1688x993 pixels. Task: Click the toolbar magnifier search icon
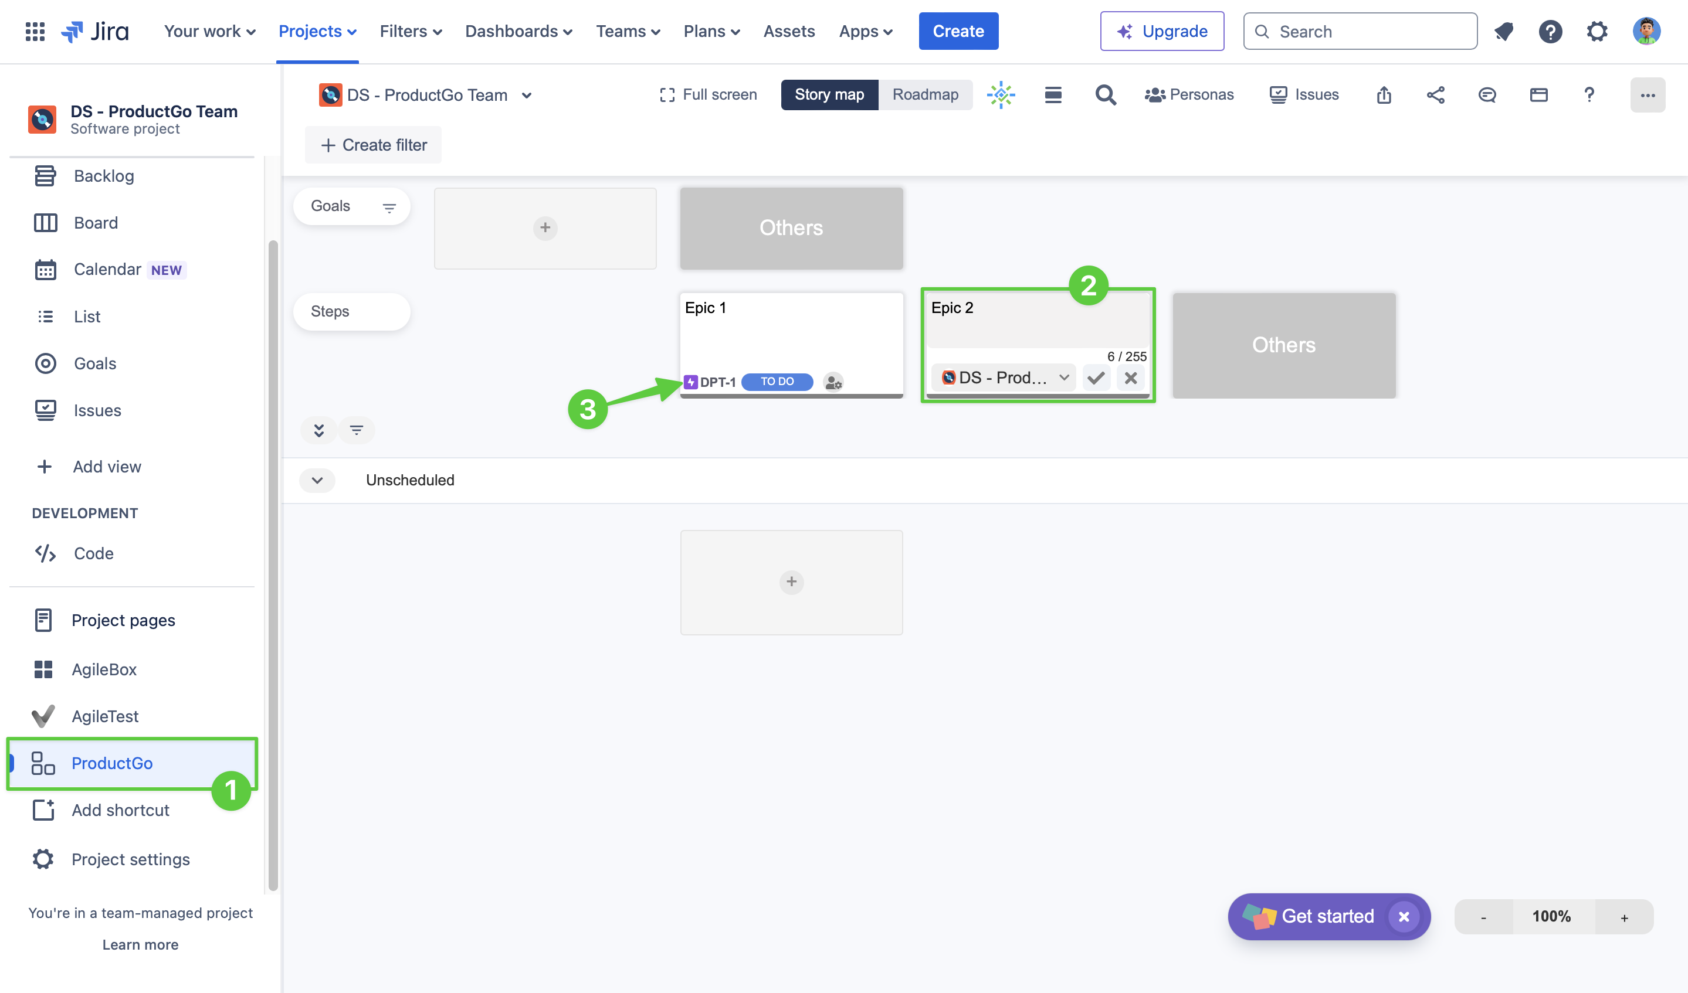(1105, 95)
